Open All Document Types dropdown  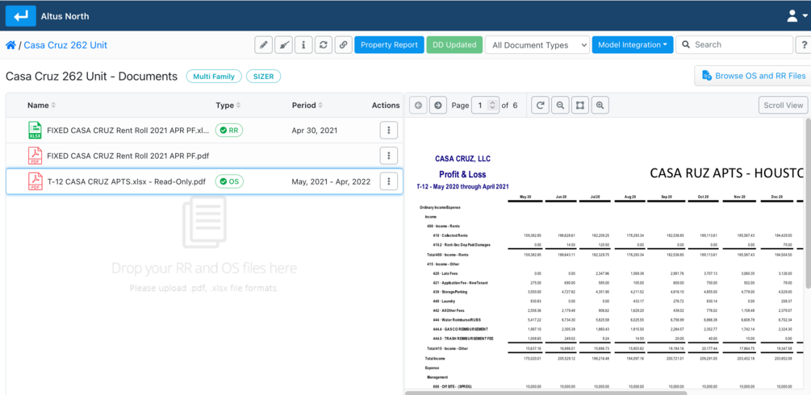click(x=537, y=45)
